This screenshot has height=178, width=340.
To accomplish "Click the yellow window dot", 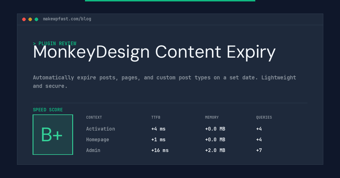I will coord(30,19).
